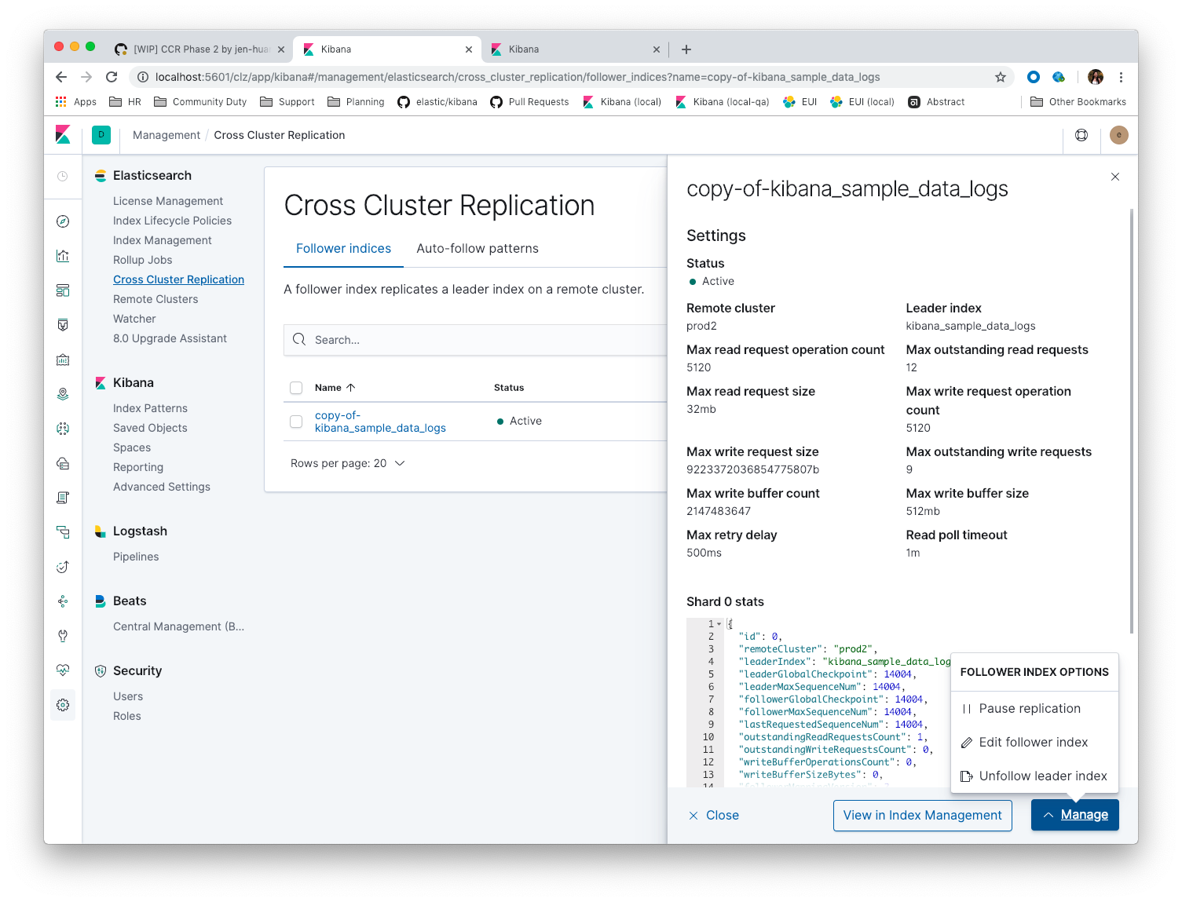
Task: Open the Other Bookmarks folder
Action: (1078, 102)
